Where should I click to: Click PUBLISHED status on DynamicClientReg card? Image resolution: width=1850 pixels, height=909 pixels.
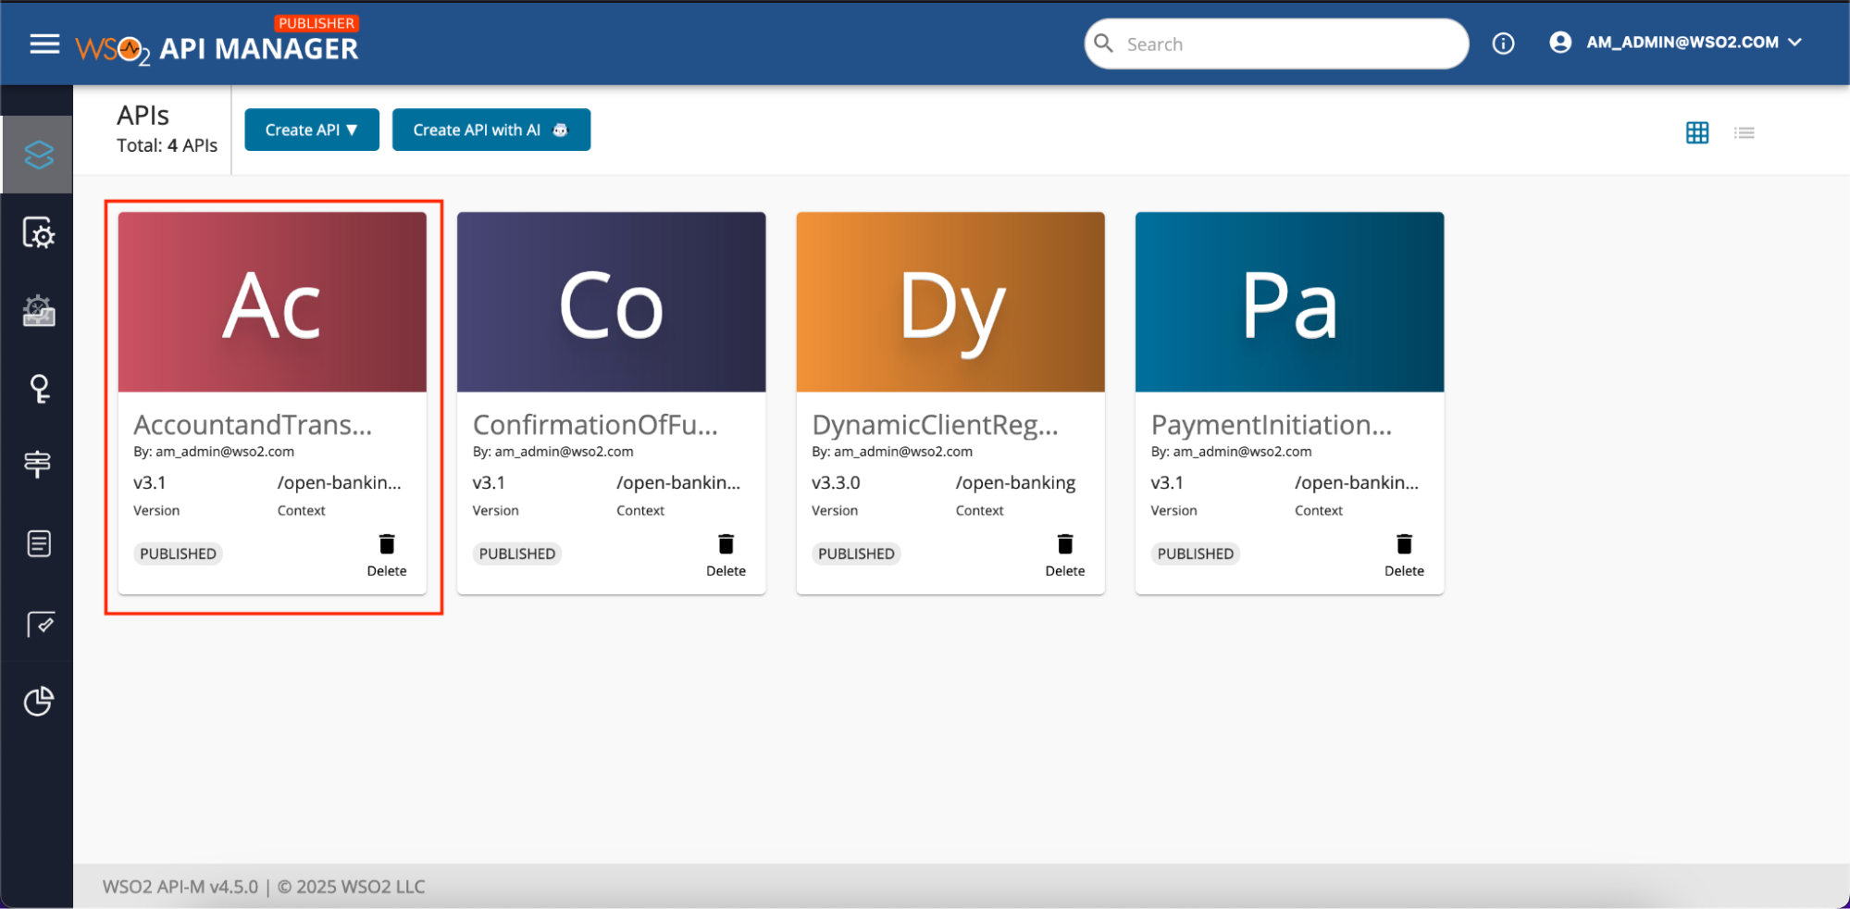point(856,554)
